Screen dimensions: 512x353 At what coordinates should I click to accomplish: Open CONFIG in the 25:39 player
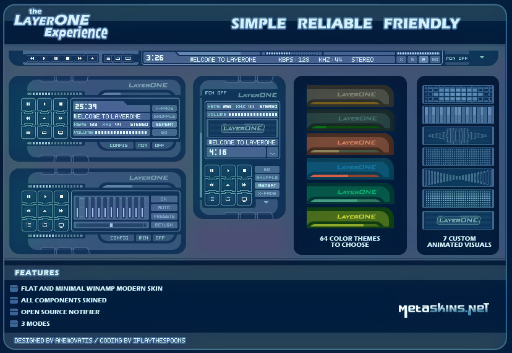pos(119,146)
